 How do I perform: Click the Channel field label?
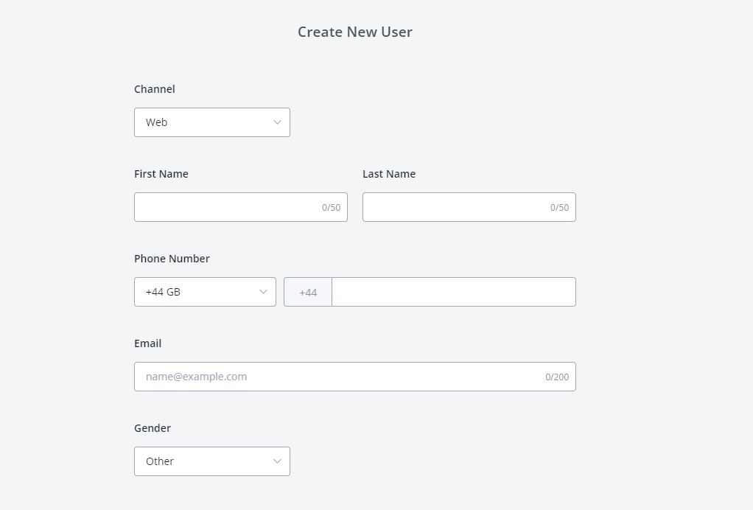tap(155, 89)
